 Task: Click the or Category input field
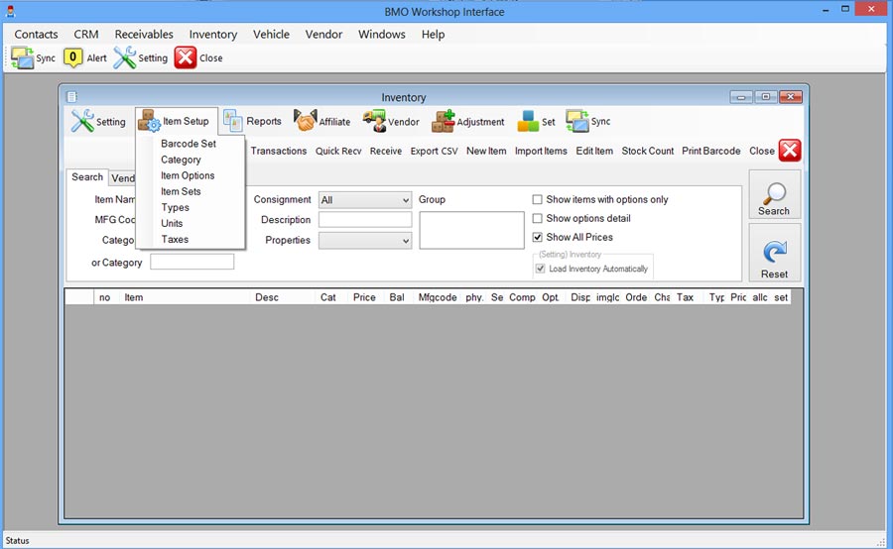click(x=191, y=262)
